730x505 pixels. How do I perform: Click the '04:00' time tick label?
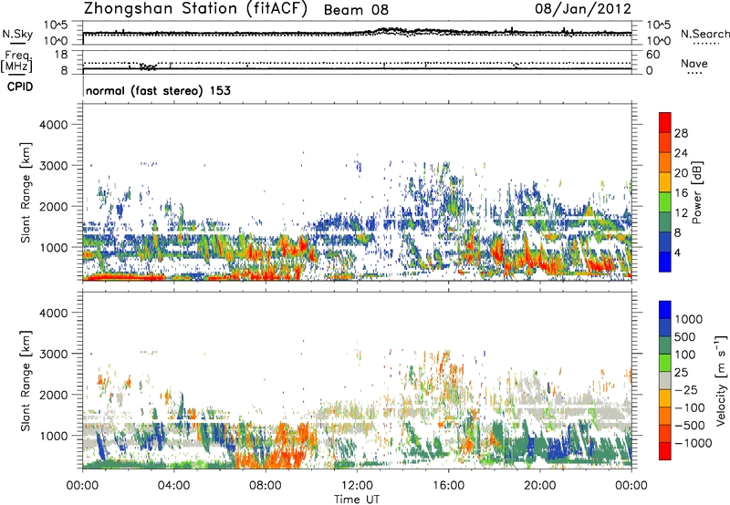(174, 486)
